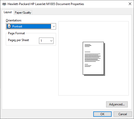Open the Paper/Quality tab
Image resolution: width=134 pixels, height=119 pixels.
click(23, 13)
